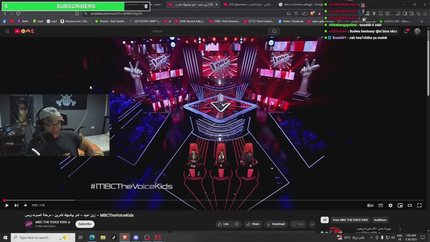Enter full screen mode

coord(420,205)
